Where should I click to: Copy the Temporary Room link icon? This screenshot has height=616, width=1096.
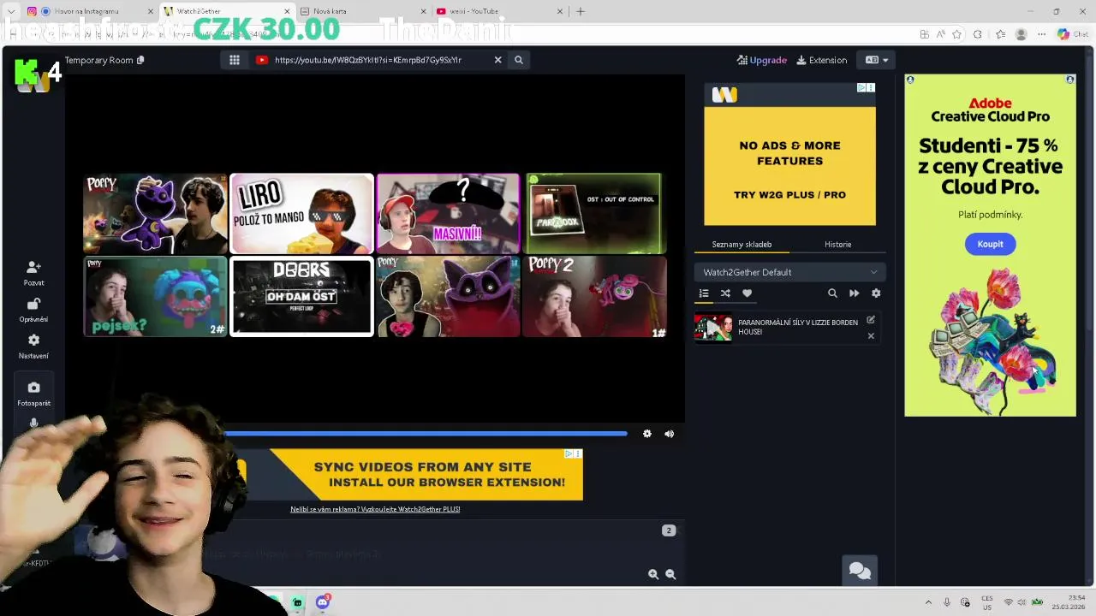click(x=140, y=60)
